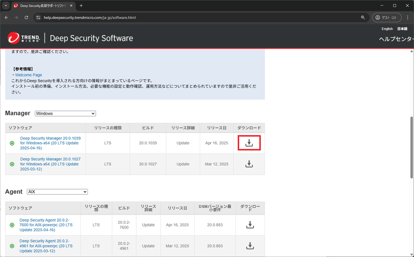This screenshot has height=257, width=414.
Task: Open the Agent platform dropdown showing AIX
Action: click(57, 192)
